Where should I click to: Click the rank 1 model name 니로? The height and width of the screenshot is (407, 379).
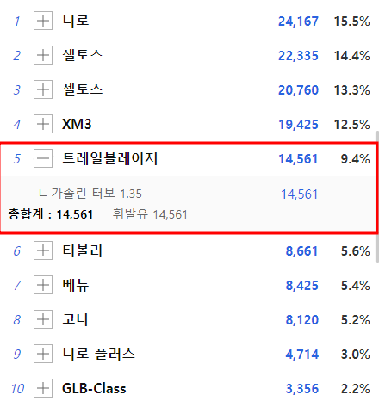(x=76, y=21)
